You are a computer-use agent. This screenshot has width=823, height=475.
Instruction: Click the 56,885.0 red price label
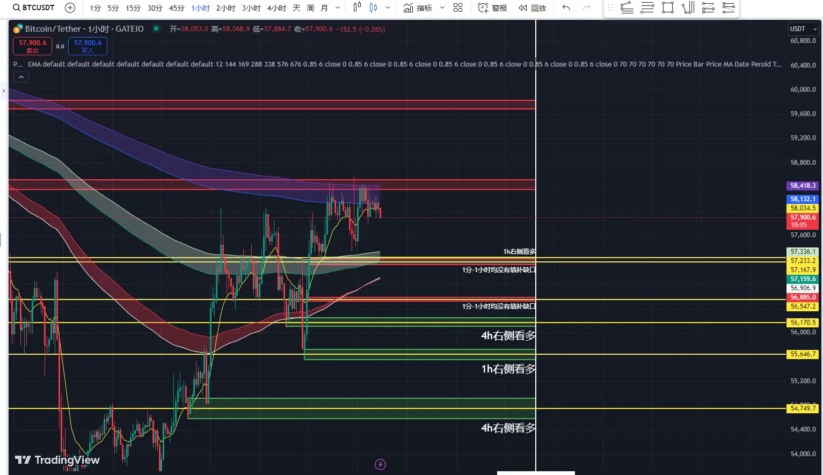(803, 297)
